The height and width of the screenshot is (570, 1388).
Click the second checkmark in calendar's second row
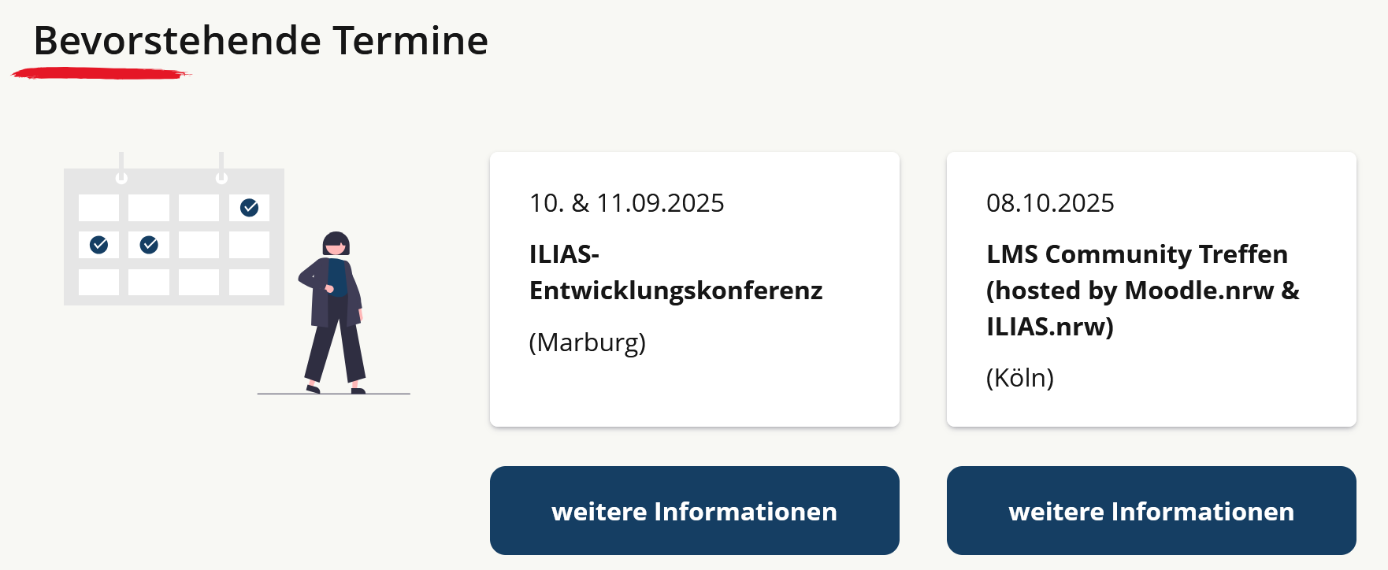click(x=149, y=245)
